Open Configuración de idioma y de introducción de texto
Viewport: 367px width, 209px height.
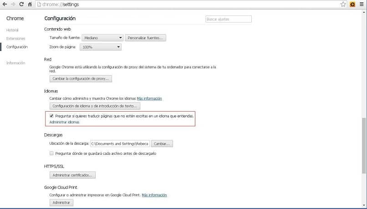95,106
